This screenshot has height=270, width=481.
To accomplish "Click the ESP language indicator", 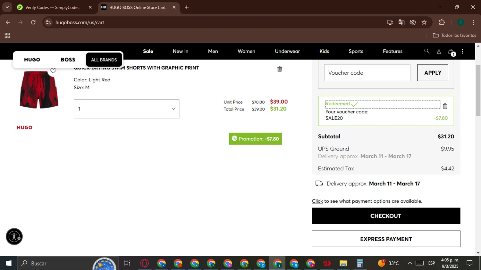I will [x=432, y=263].
